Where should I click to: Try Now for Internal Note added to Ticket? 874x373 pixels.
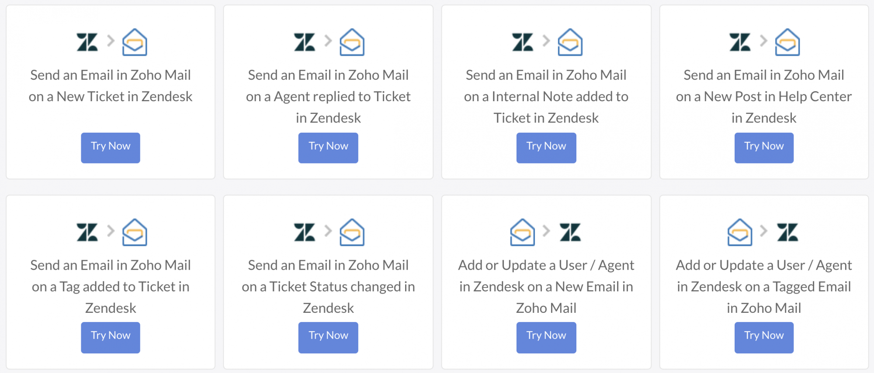pos(546,148)
